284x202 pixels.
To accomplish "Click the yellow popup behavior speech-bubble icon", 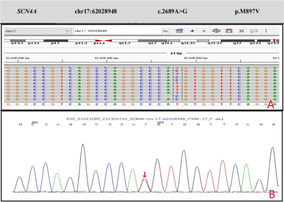I will tap(253, 31).
